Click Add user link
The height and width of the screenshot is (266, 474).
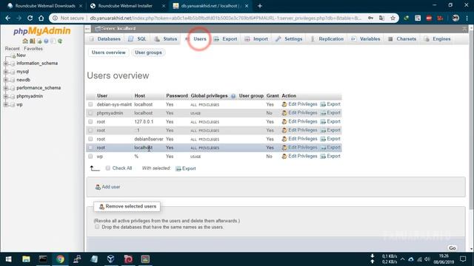point(110,187)
